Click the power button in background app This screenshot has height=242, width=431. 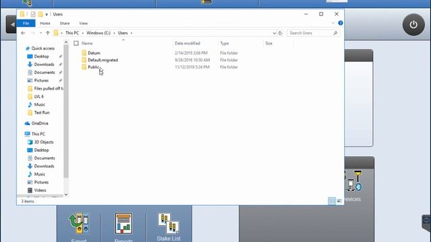point(413,25)
